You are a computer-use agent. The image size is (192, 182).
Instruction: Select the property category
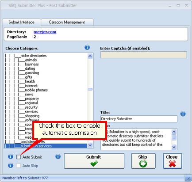pyautogui.click(x=32, y=99)
